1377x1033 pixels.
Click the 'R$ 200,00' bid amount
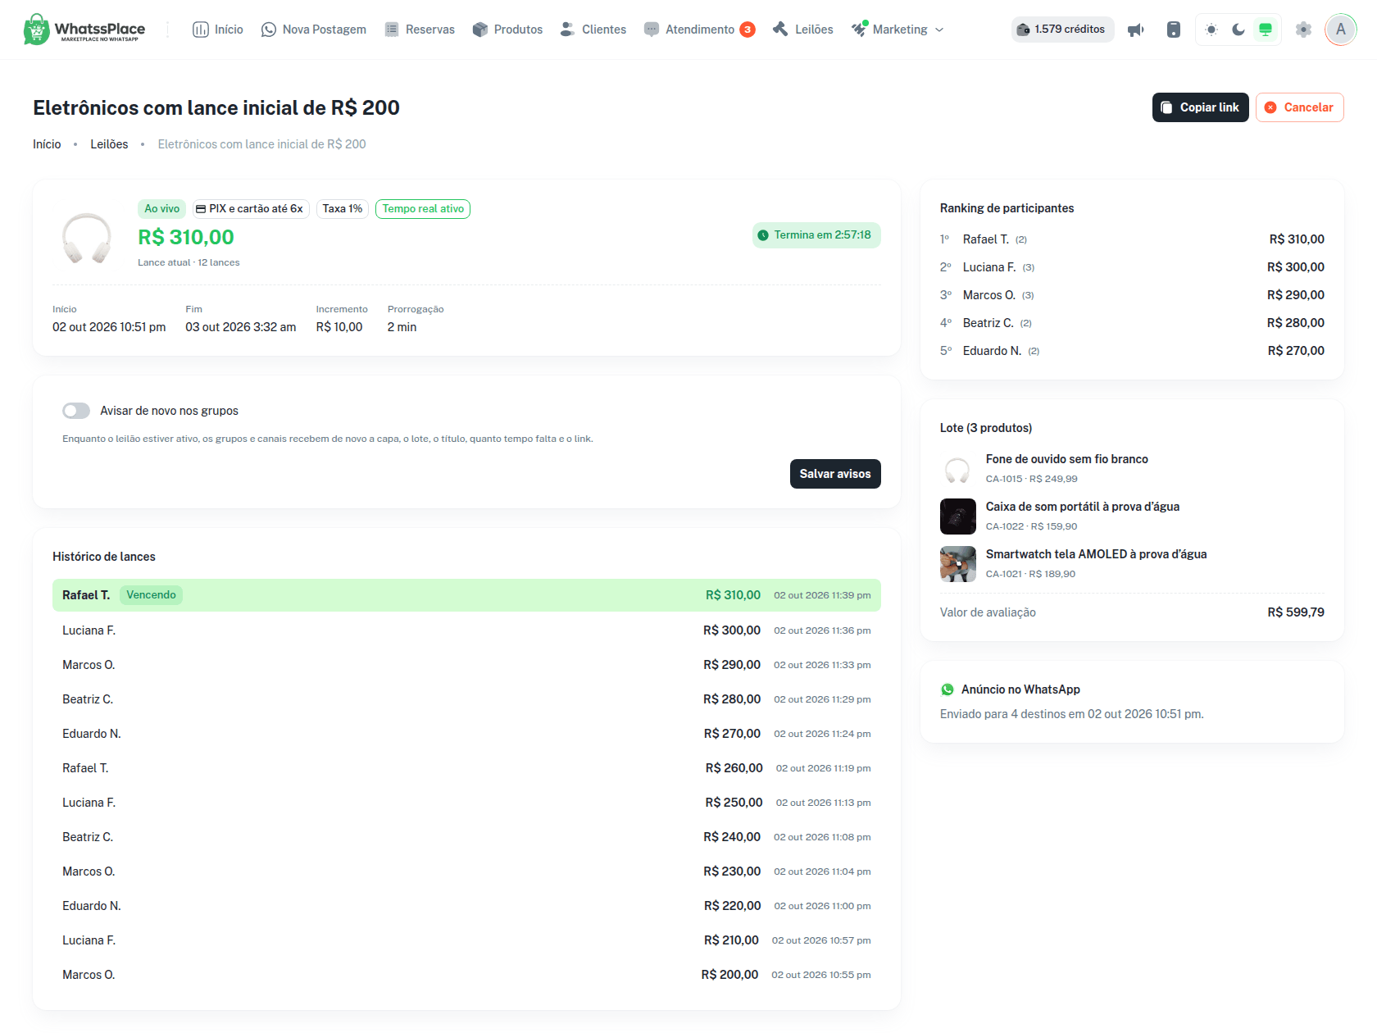[729, 975]
